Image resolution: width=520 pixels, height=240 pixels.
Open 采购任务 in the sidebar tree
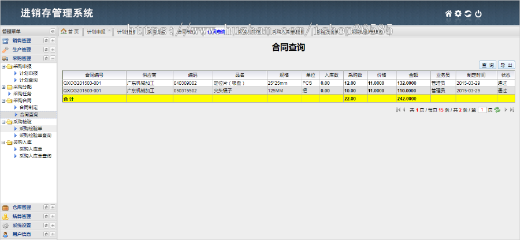click(x=22, y=93)
